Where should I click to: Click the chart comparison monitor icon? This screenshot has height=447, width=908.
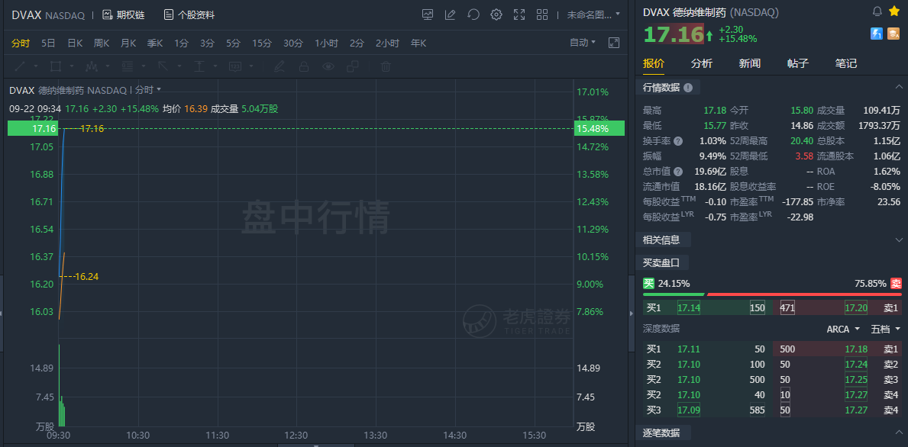pos(428,14)
